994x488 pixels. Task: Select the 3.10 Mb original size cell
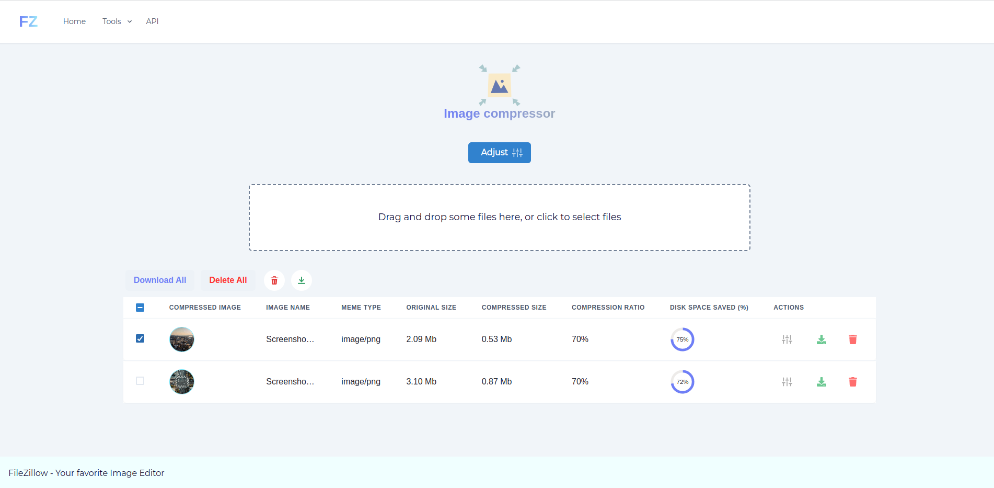421,382
